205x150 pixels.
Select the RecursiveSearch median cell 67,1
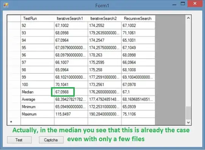pos(138,92)
